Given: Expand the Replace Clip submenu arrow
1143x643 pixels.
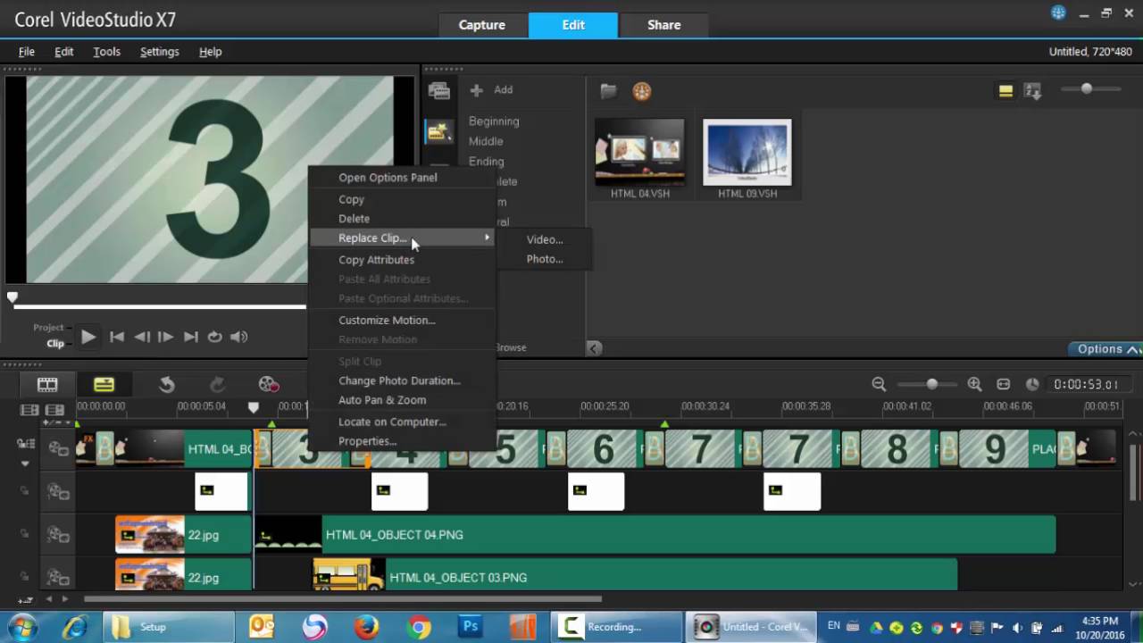Looking at the screenshot, I should coord(488,238).
